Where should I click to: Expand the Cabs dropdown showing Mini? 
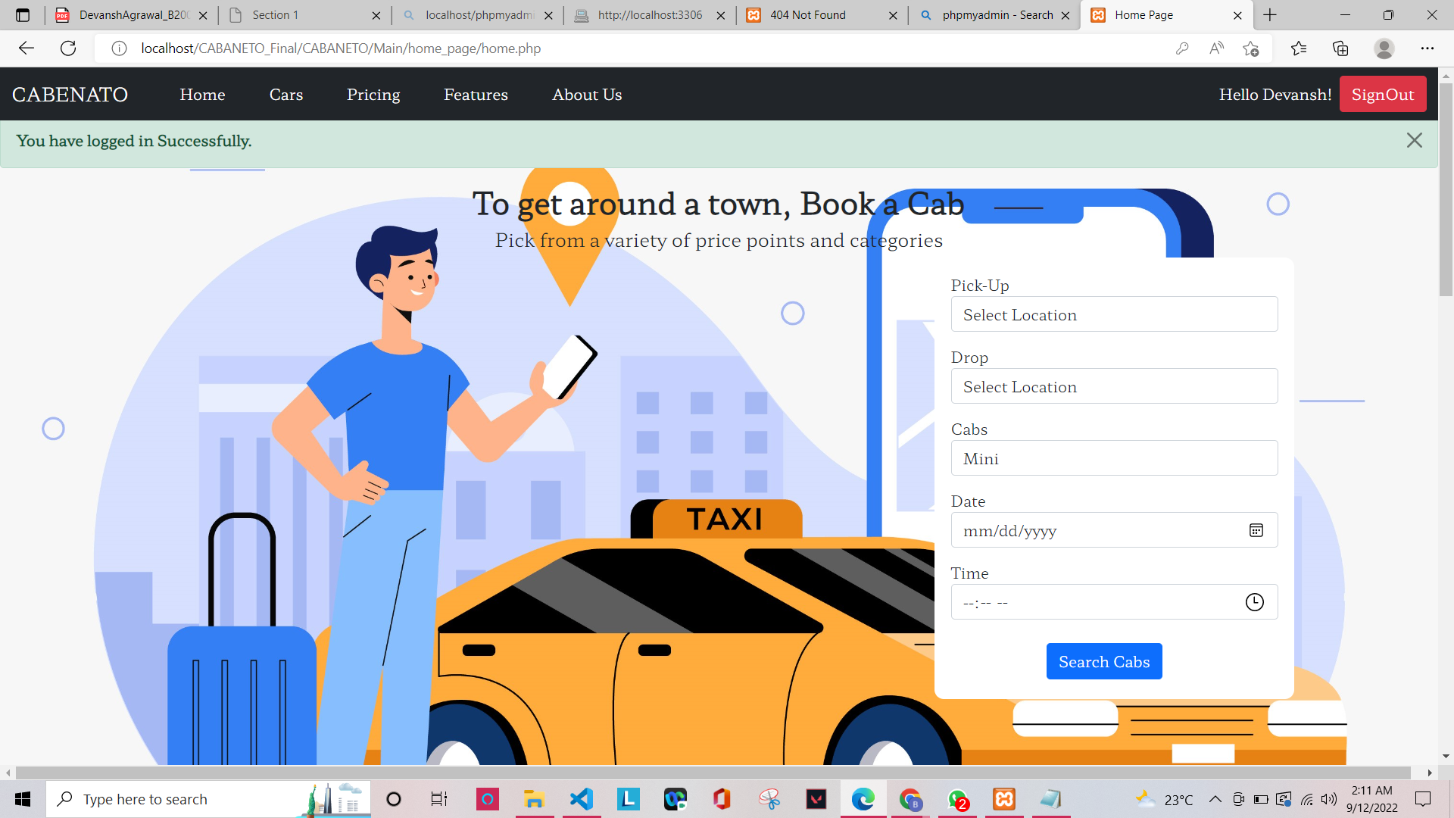[x=1114, y=458]
